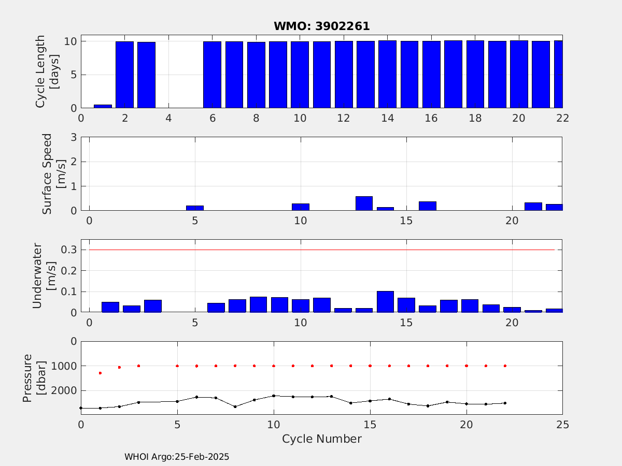622x466 pixels.
Task: Select the Surface Speed bar at cycle 5
Action: [195, 208]
